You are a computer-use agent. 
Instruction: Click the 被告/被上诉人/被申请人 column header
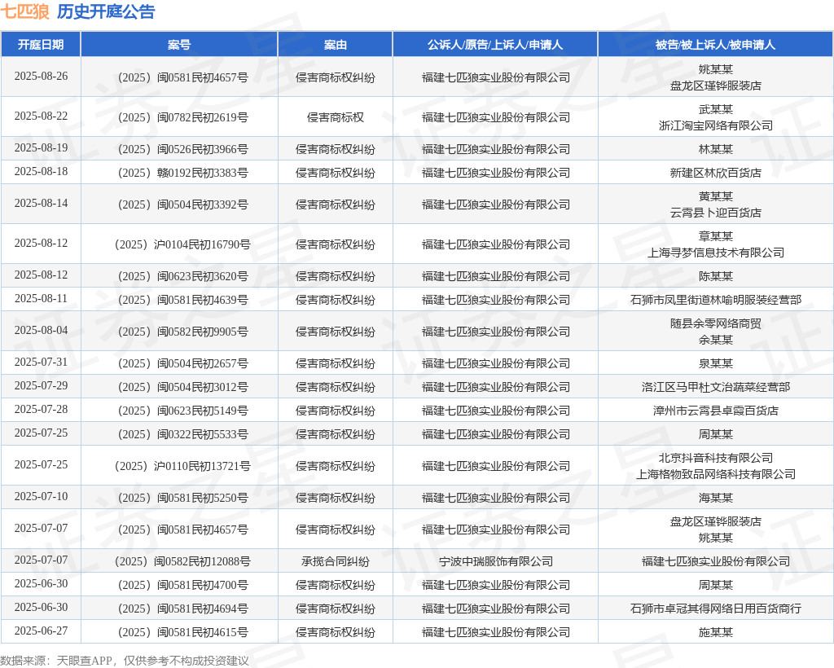(x=715, y=45)
